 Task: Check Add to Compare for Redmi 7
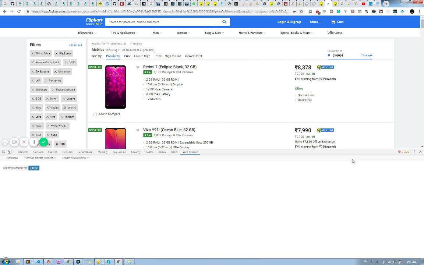[x=95, y=114]
